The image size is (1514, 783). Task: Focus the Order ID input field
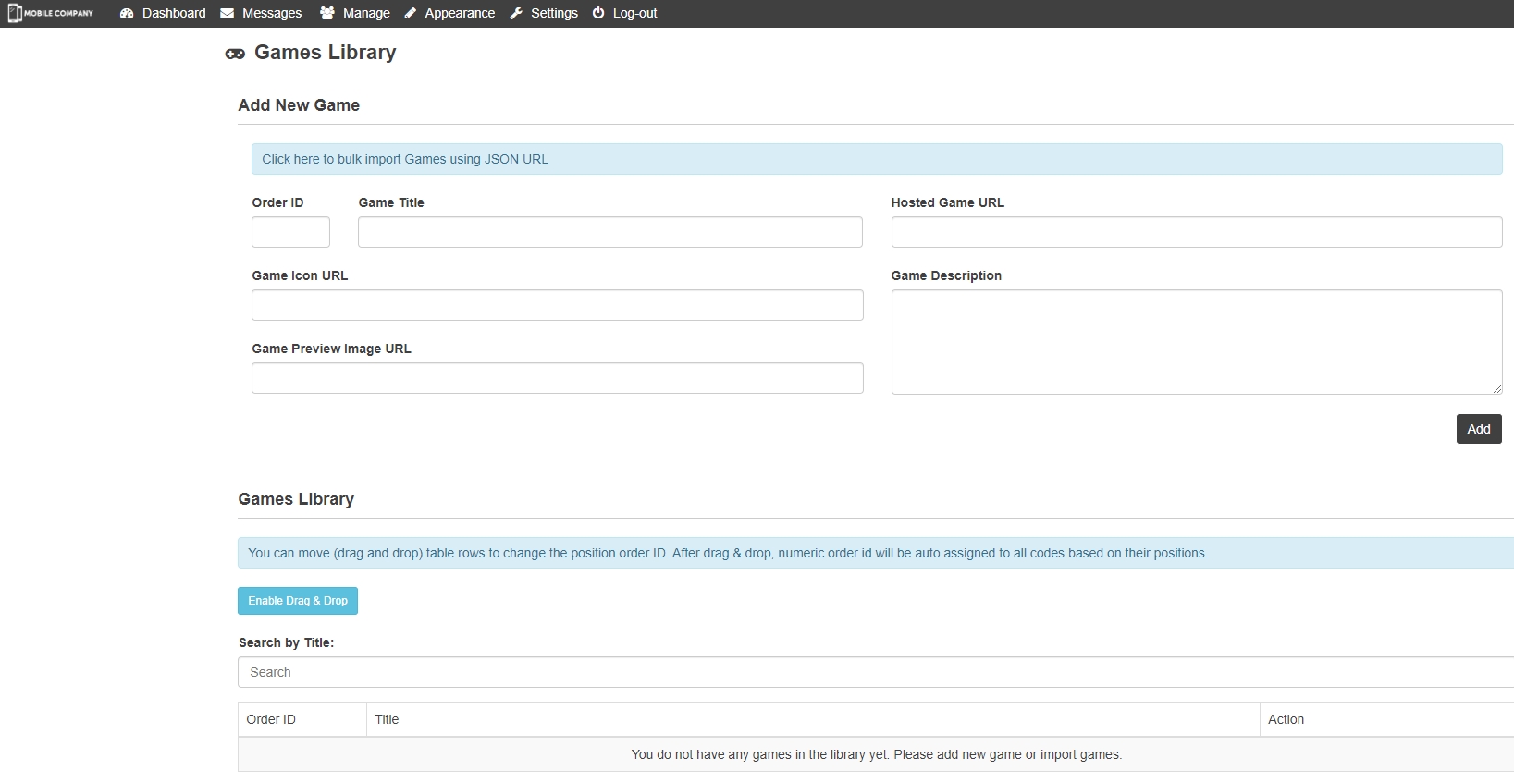click(290, 232)
